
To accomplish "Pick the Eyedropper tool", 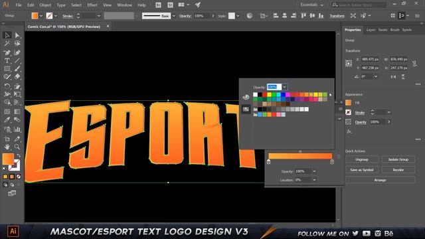I will [x=7, y=119].
